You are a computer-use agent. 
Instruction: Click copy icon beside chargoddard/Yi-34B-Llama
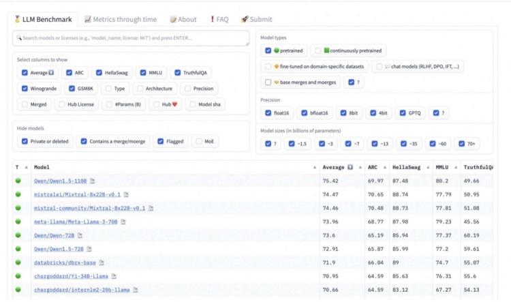pyautogui.click(x=114, y=276)
